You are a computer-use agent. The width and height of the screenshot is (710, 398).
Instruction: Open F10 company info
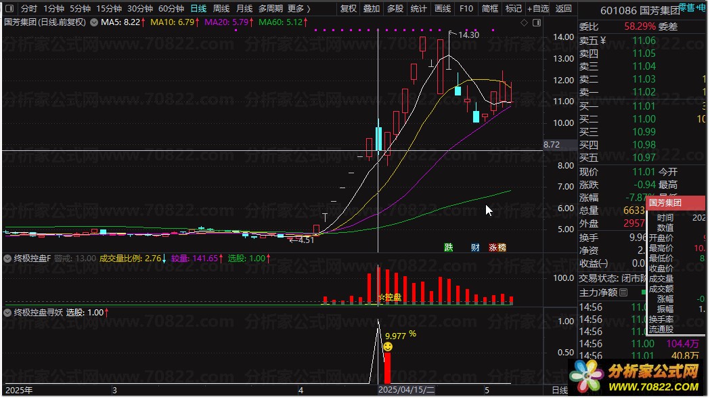[466, 9]
